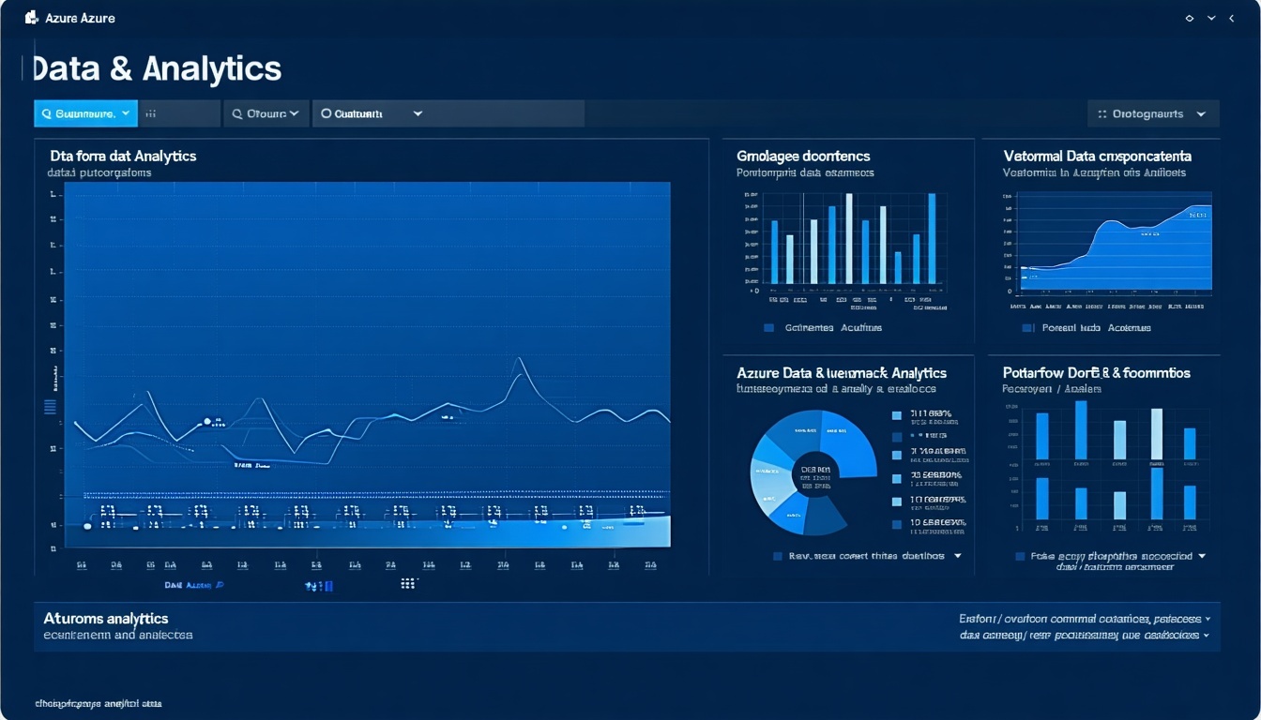This screenshot has width=1261, height=720.
Task: Click the blue link text below the line chart
Action: 193,584
